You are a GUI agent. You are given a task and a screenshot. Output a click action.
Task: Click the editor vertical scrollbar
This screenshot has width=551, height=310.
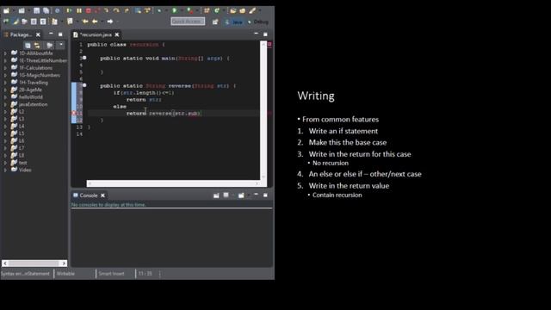click(263, 111)
